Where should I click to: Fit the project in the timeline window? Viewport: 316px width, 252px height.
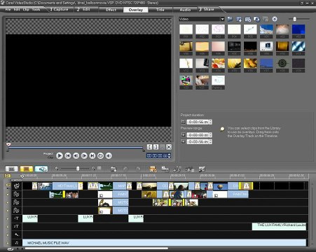pos(99,168)
